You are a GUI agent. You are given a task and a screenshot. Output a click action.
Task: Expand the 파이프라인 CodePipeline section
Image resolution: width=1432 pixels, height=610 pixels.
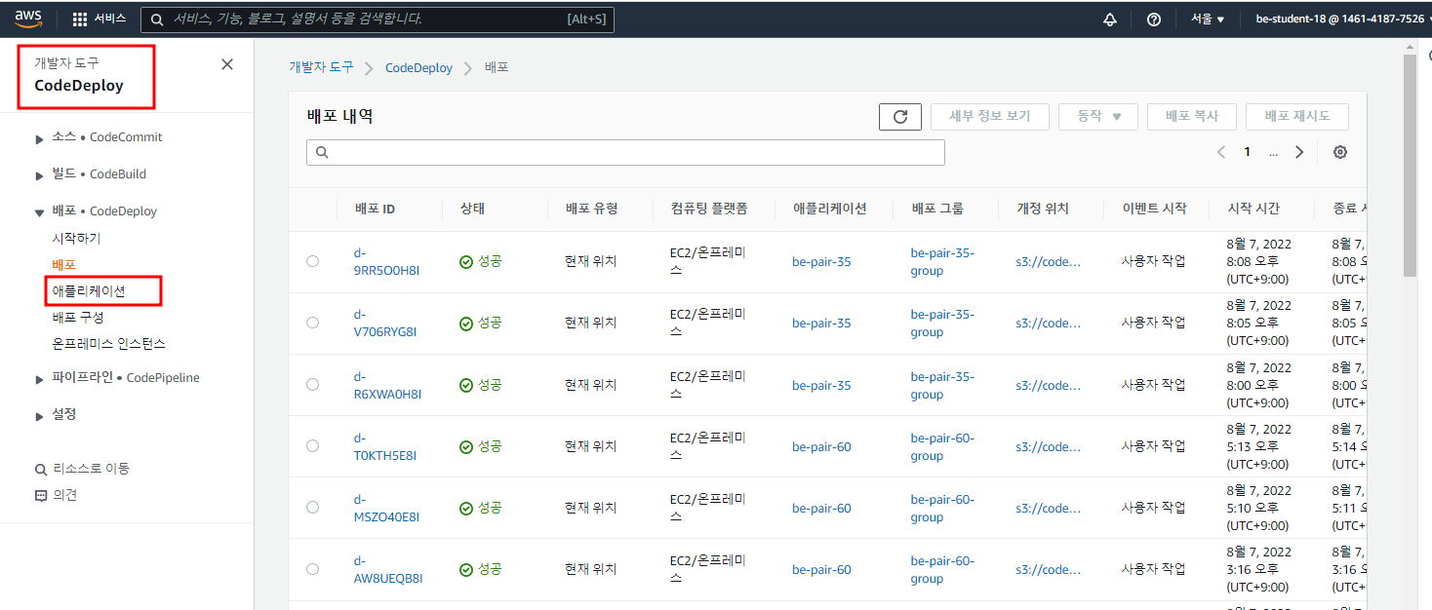click(x=40, y=378)
